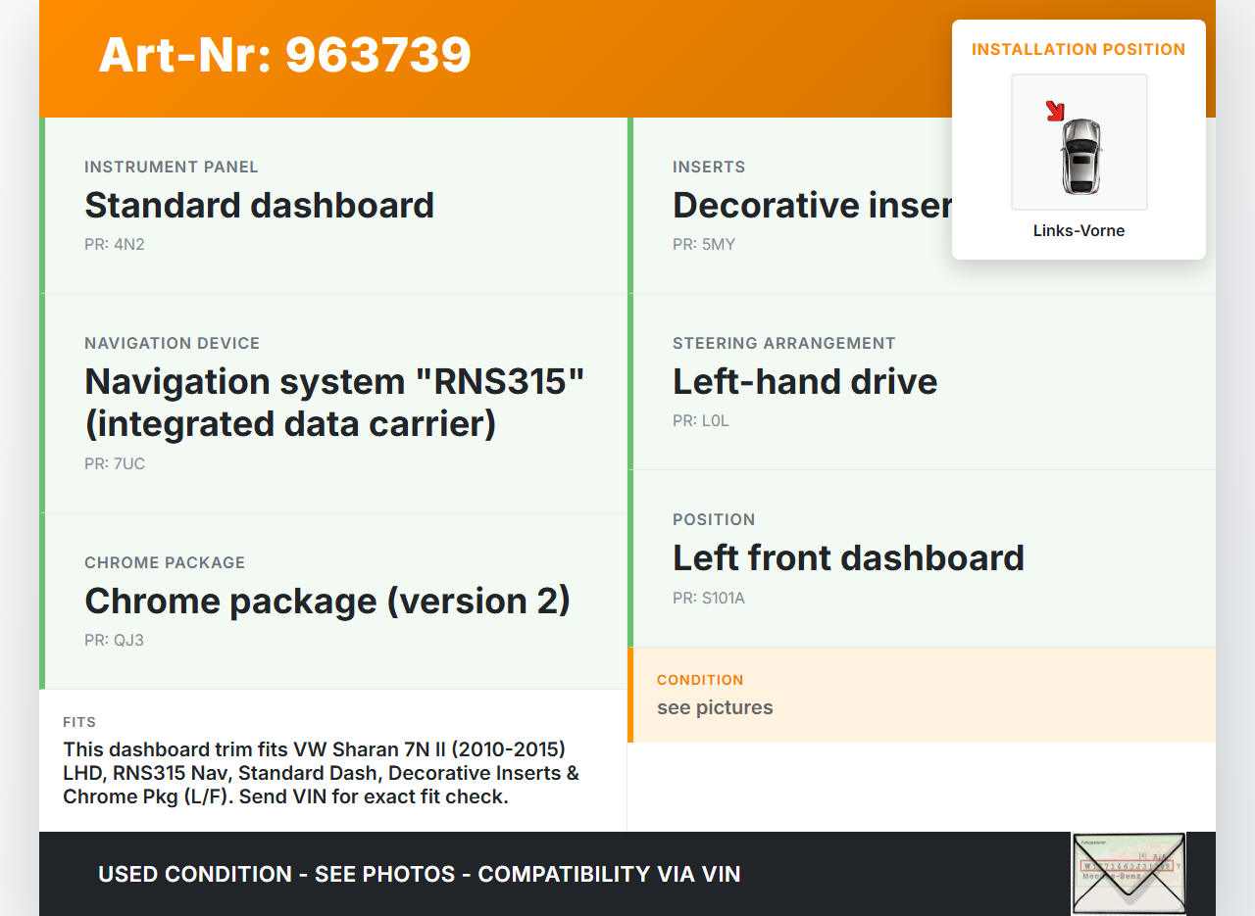Select the Left-hand drive entry
Image resolution: width=1255 pixels, height=916 pixels.
[x=804, y=382]
